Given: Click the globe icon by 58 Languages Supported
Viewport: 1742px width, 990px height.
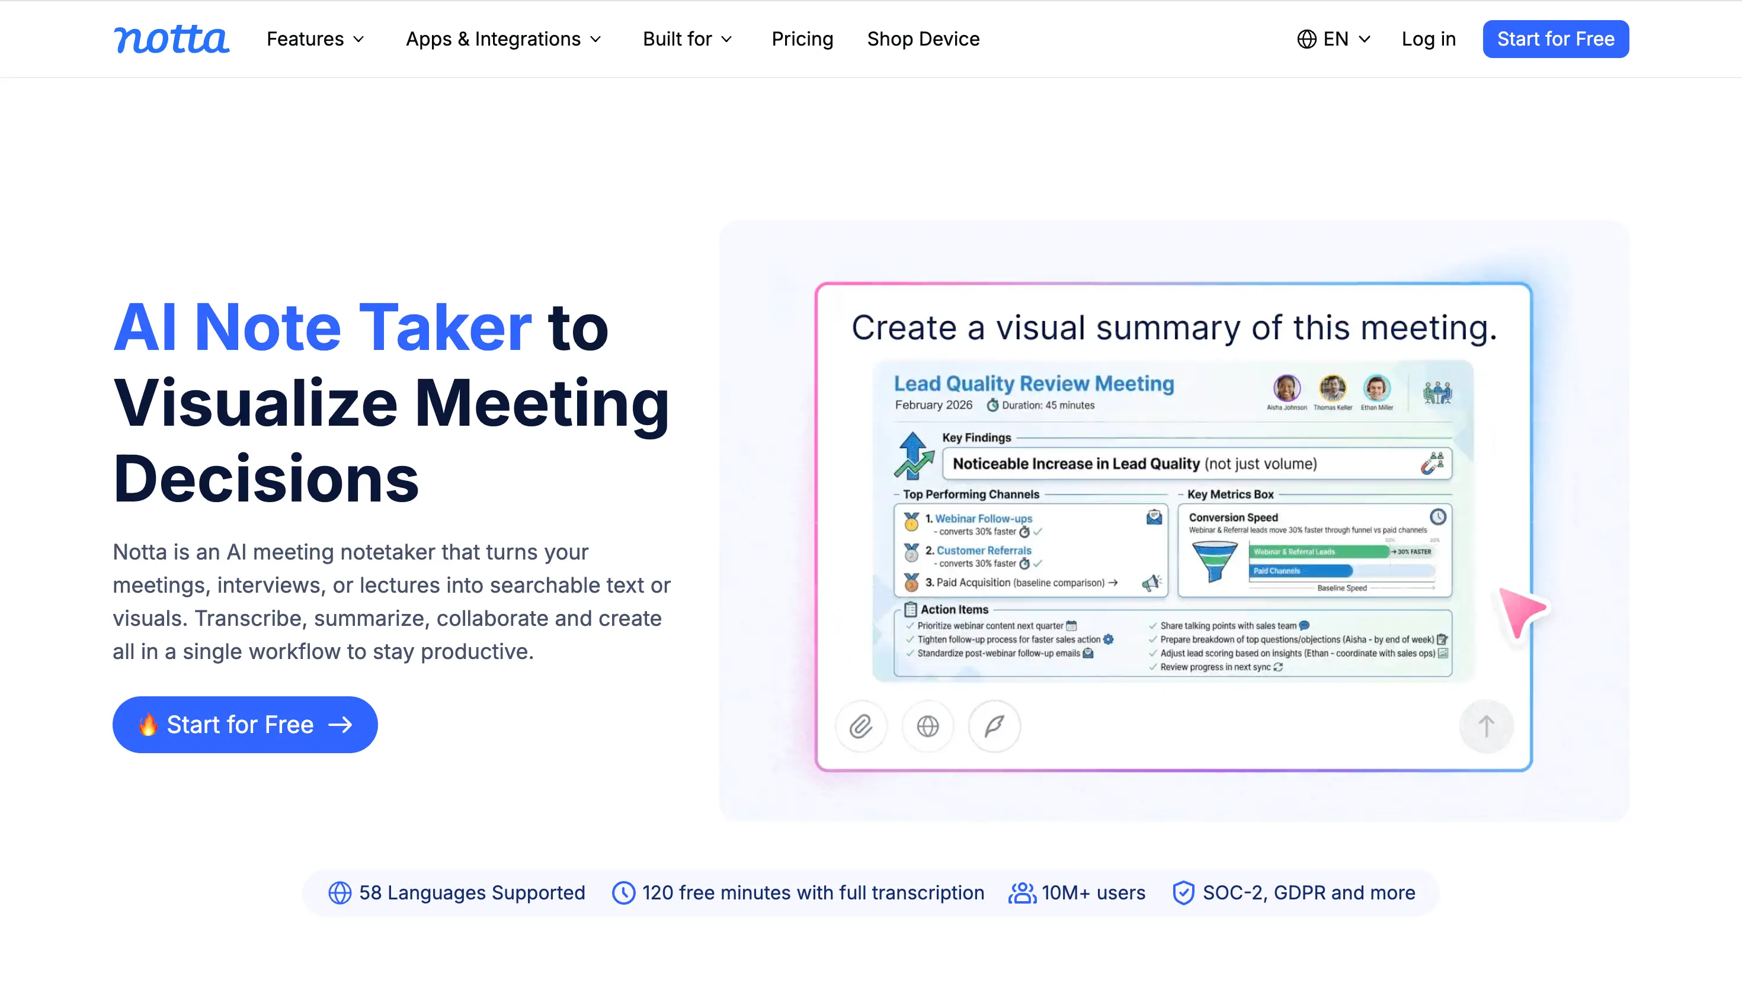Looking at the screenshot, I should (x=340, y=893).
